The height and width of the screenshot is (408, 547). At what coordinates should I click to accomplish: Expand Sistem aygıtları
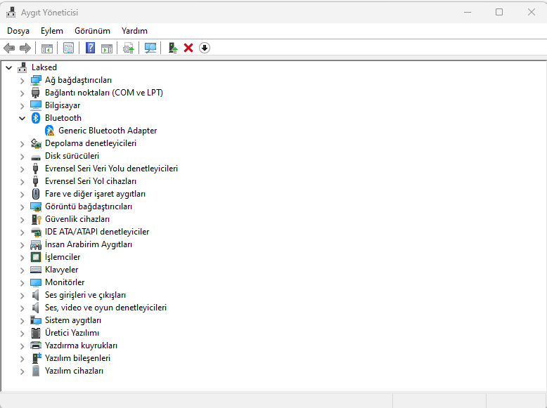point(22,320)
